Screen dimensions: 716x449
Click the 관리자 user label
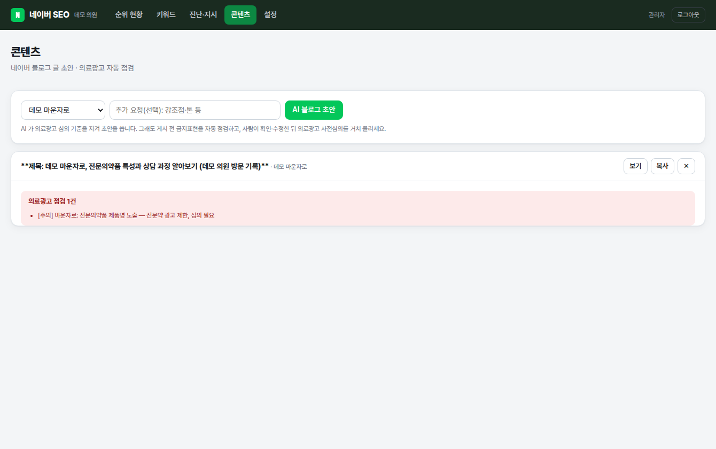pyautogui.click(x=657, y=15)
